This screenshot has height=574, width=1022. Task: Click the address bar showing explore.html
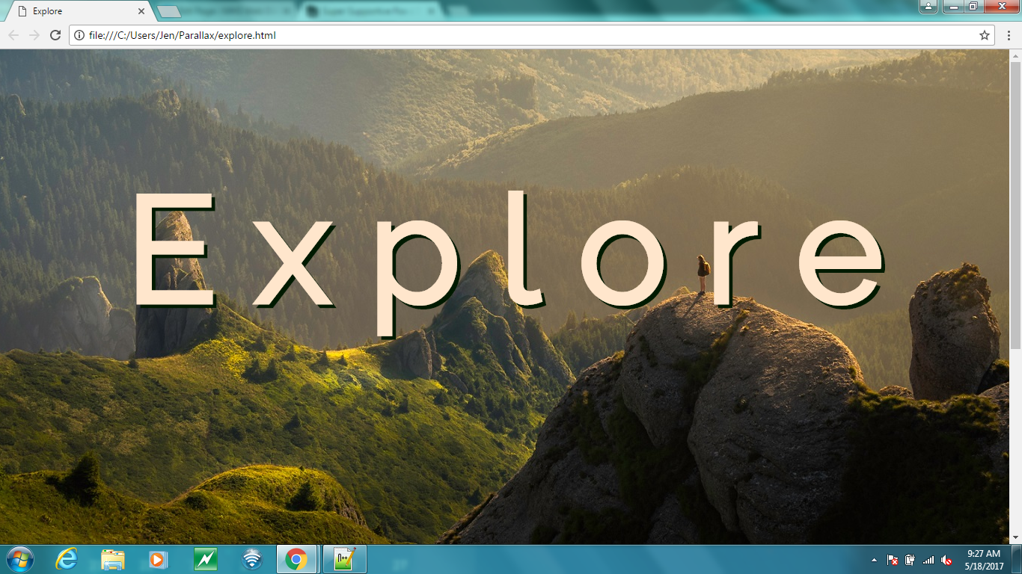pyautogui.click(x=524, y=35)
